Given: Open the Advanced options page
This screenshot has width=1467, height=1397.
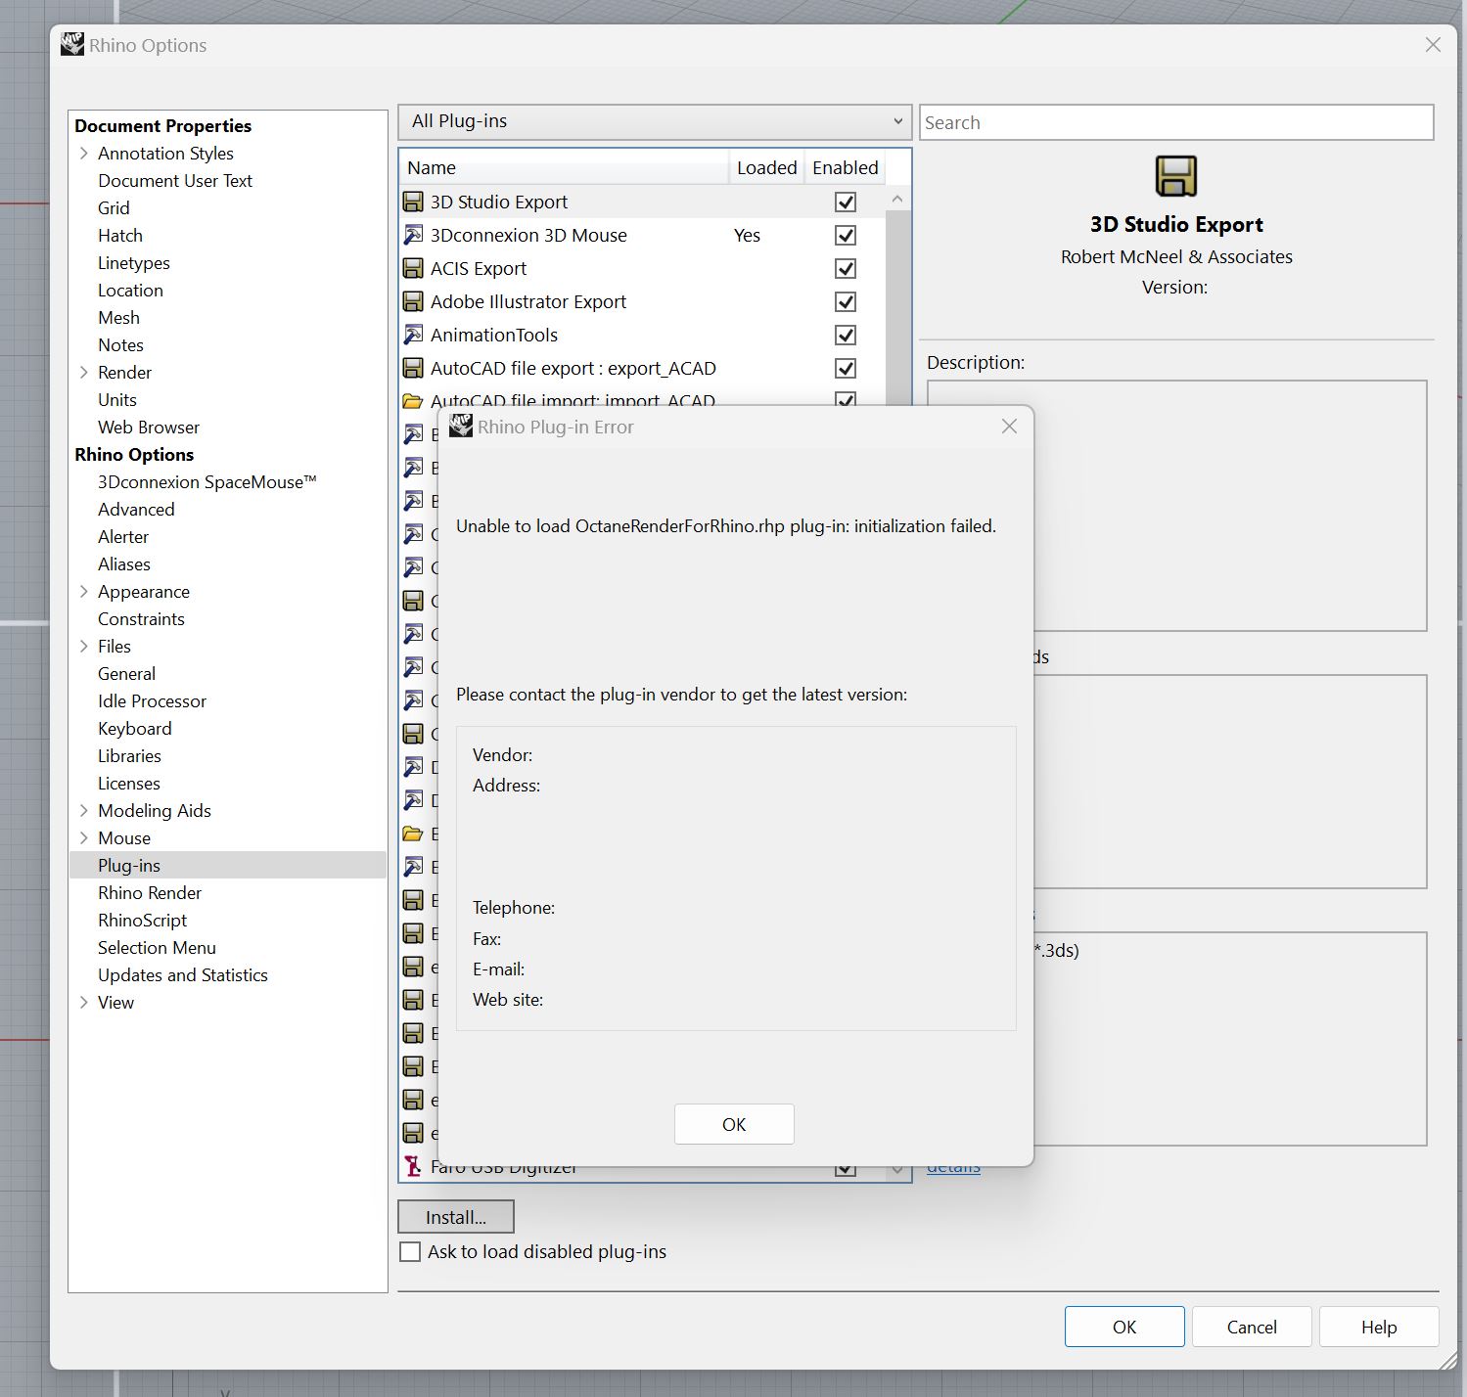Looking at the screenshot, I should tap(136, 510).
